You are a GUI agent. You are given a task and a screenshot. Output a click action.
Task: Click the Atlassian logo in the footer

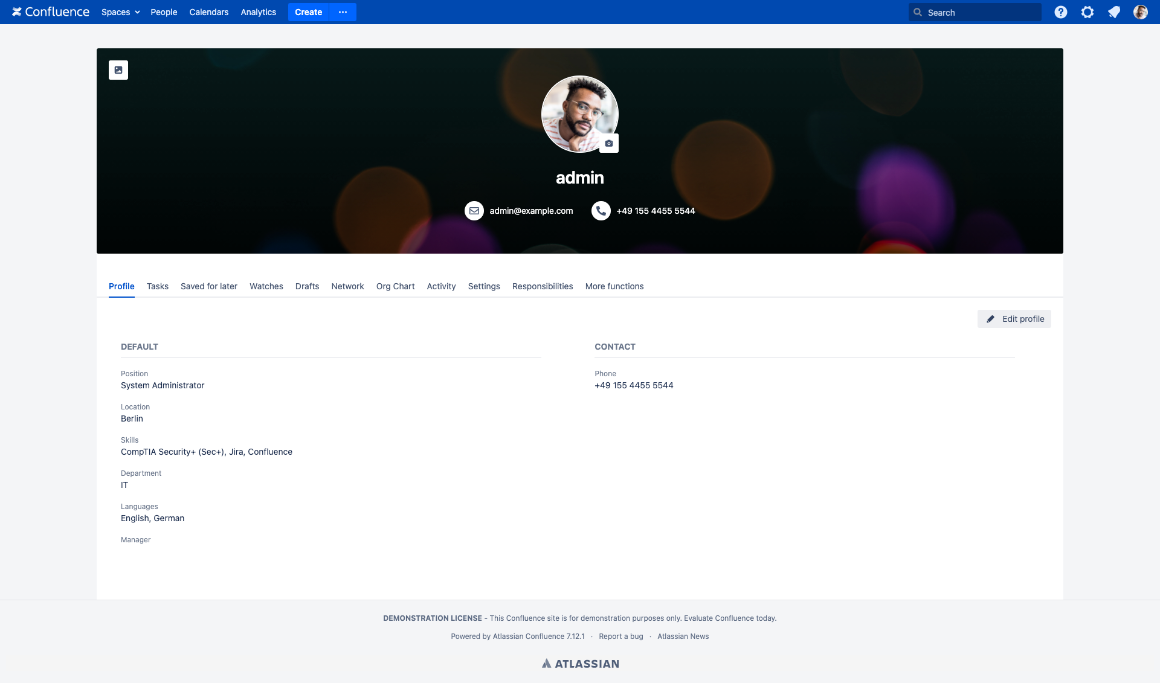579,663
